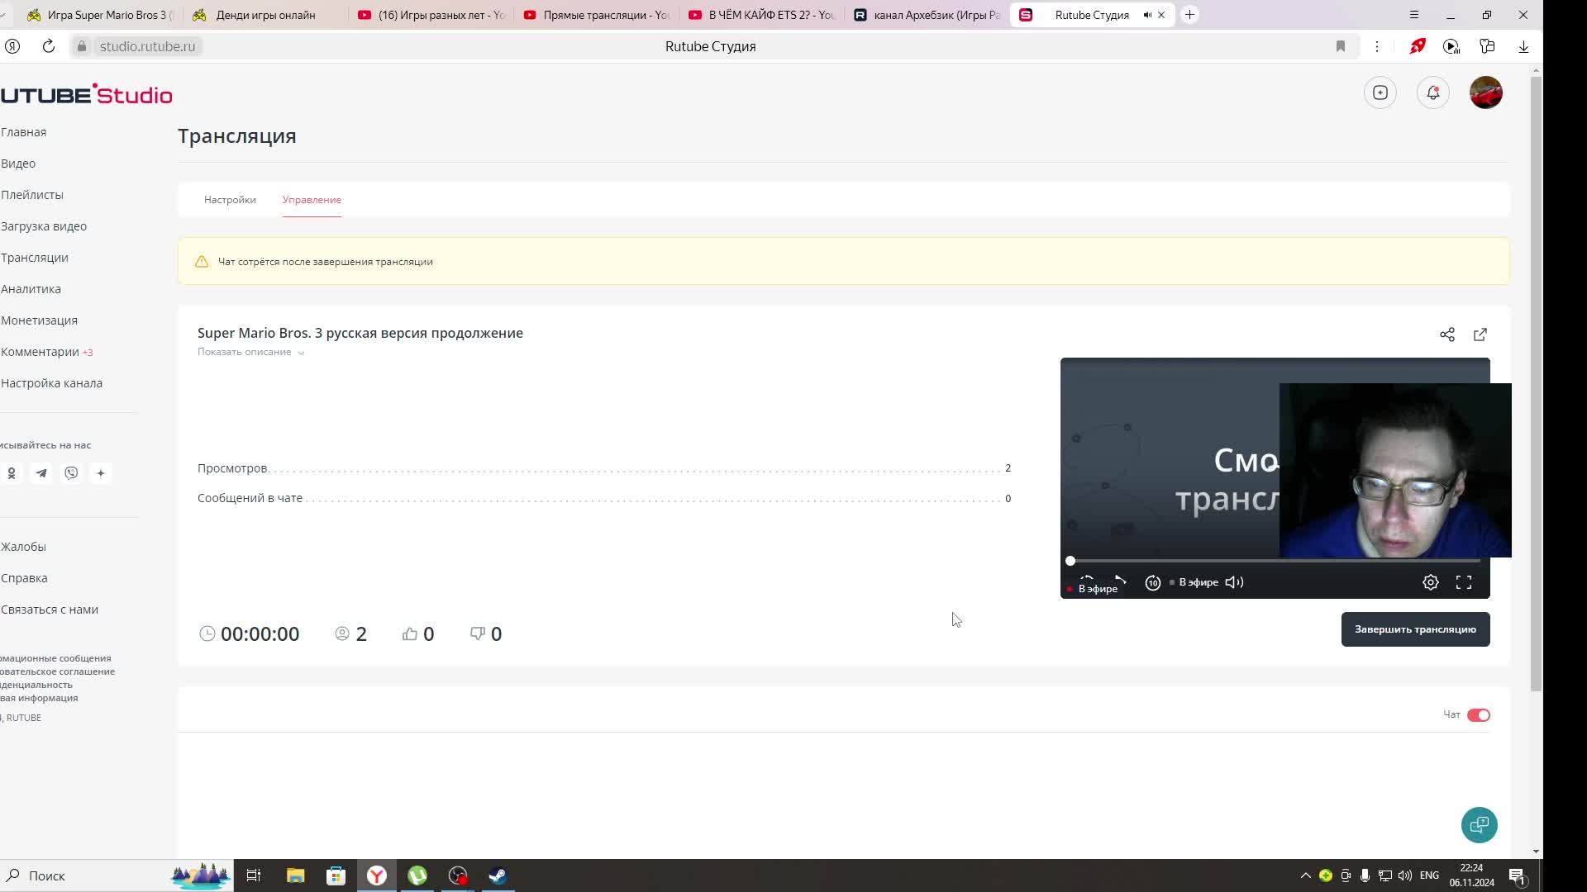This screenshot has height=892, width=1587.
Task: Click the Dzen star social icon
Action: click(101, 473)
